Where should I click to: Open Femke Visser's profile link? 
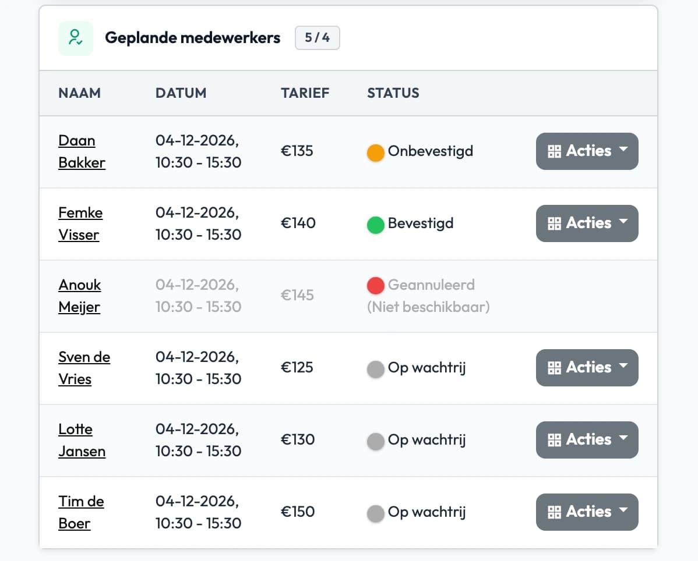[80, 223]
